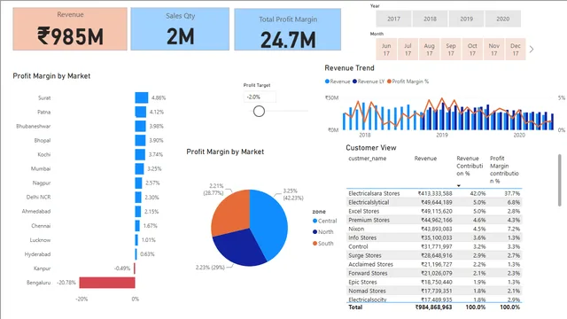567x319 pixels.
Task: Select the Excel Stores row
Action: coord(434,211)
